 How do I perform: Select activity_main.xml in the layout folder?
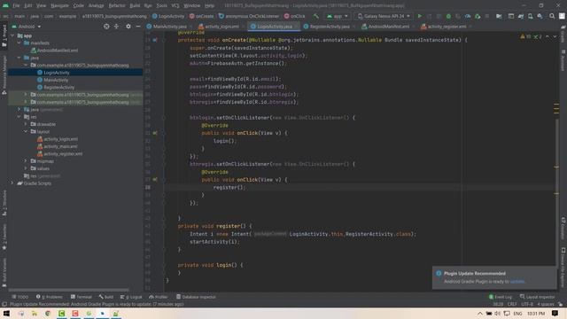click(61, 146)
